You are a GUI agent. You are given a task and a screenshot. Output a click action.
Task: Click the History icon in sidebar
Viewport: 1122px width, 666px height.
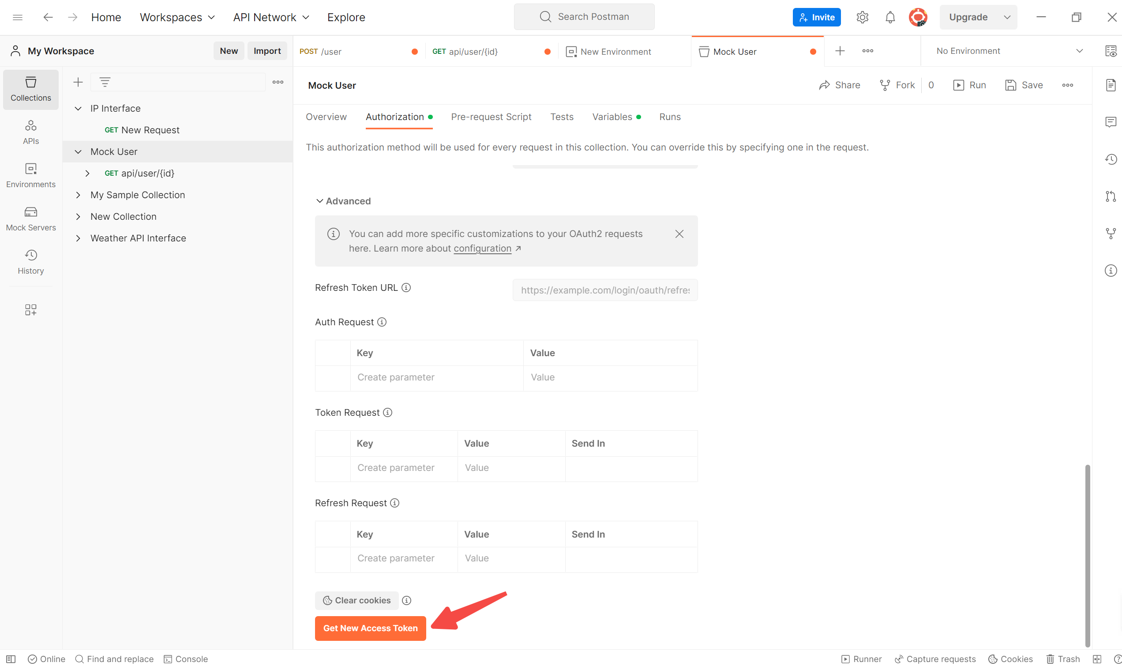coord(31,255)
